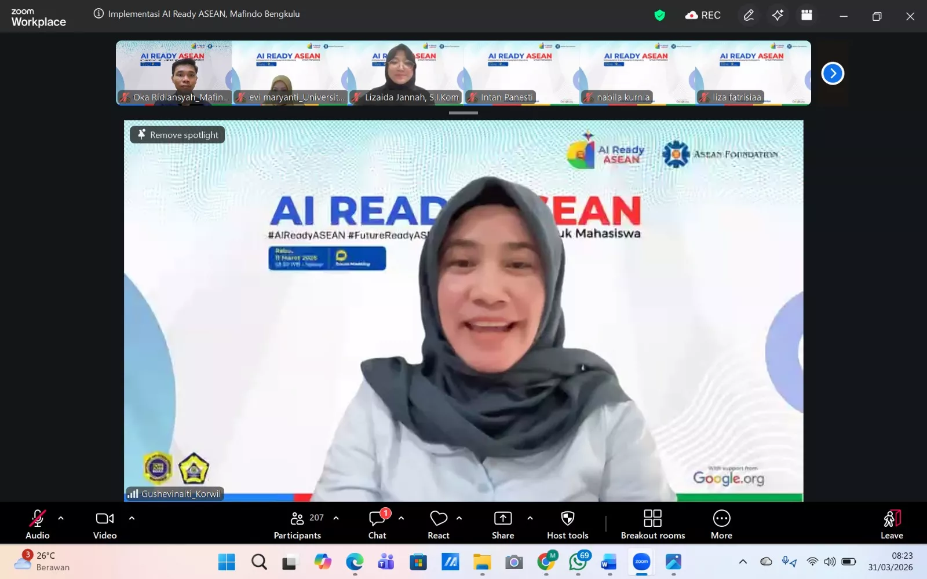Stop the cloud recording via REC indicator
Viewport: 927px width, 579px height.
tap(703, 15)
